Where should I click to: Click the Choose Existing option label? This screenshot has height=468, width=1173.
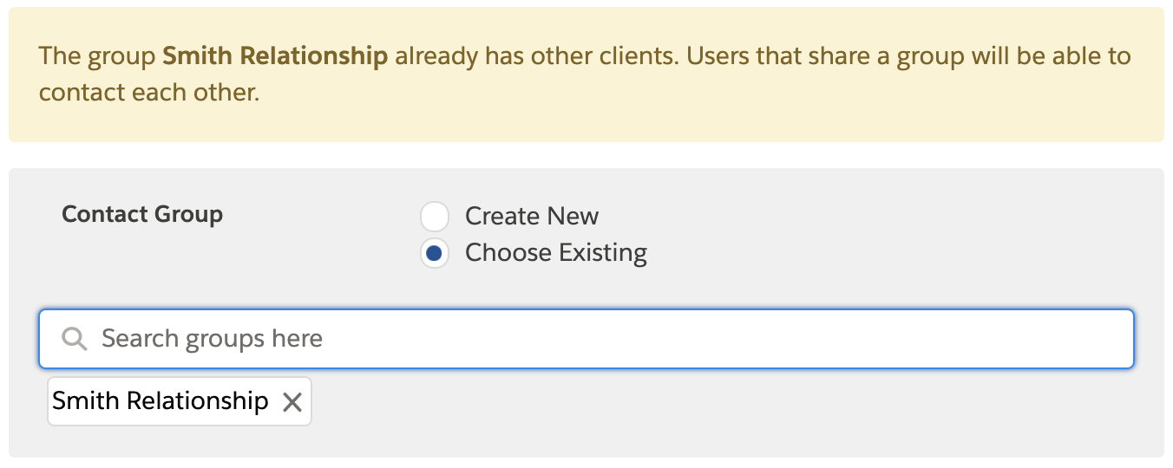tap(556, 253)
